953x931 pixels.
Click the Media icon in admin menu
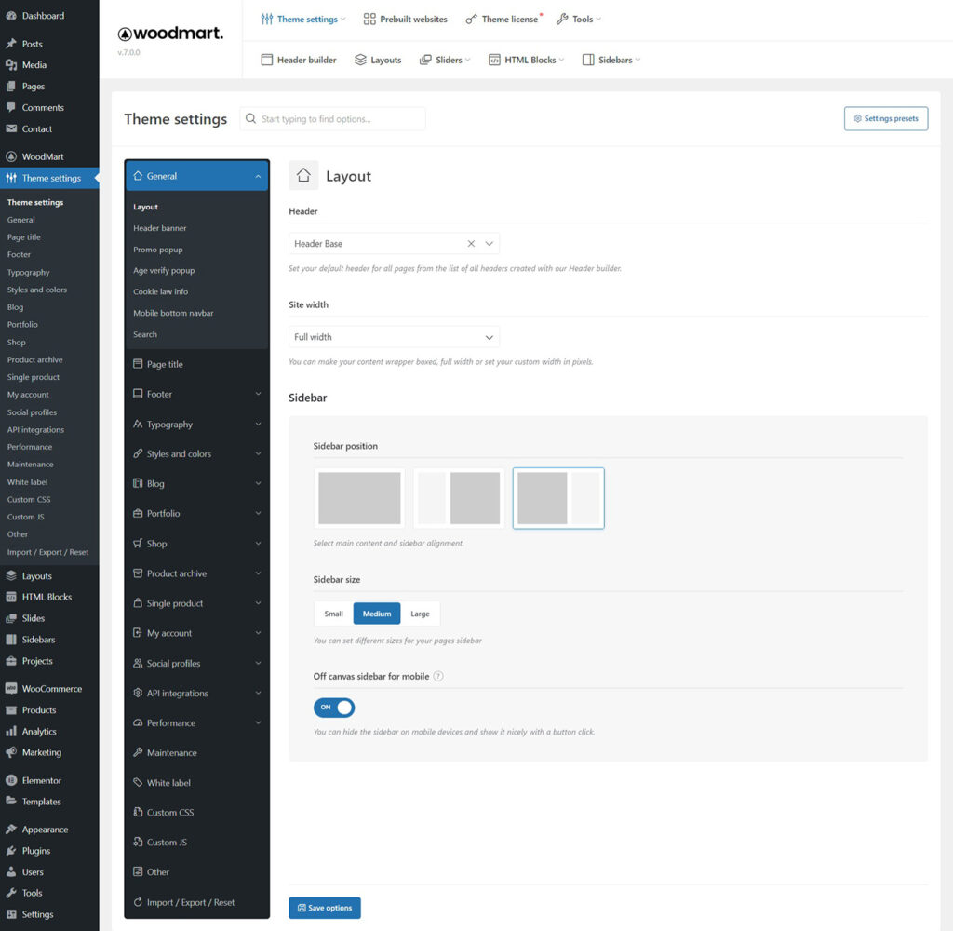pos(11,65)
